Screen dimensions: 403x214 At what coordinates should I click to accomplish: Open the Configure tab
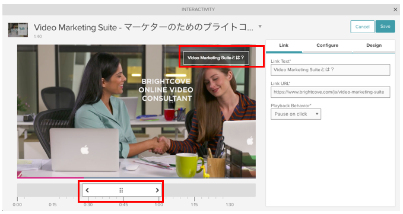coord(327,46)
